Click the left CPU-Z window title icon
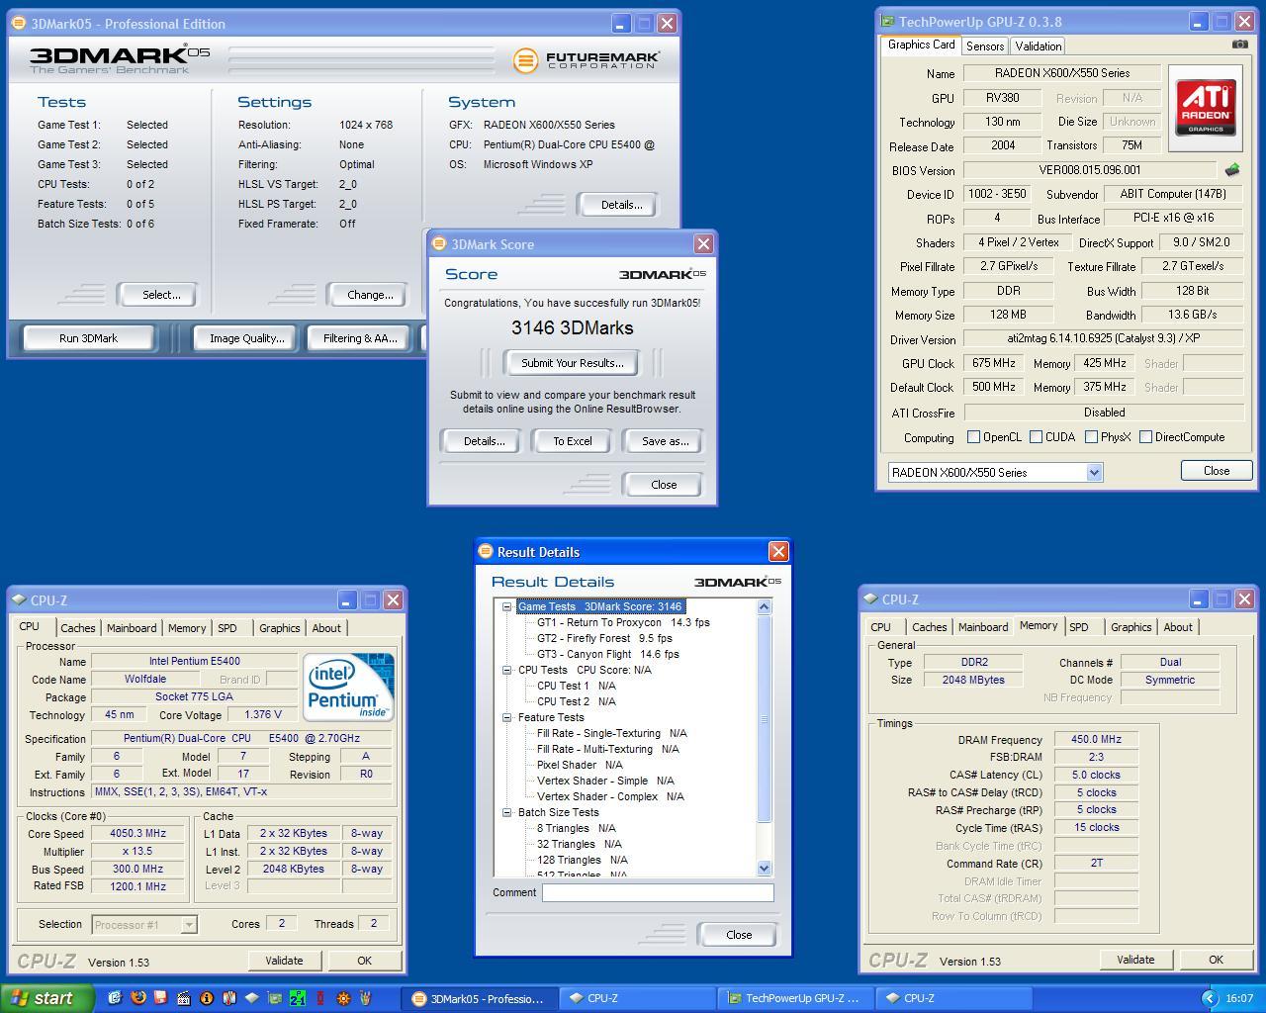The width and height of the screenshot is (1266, 1013). pyautogui.click(x=19, y=599)
